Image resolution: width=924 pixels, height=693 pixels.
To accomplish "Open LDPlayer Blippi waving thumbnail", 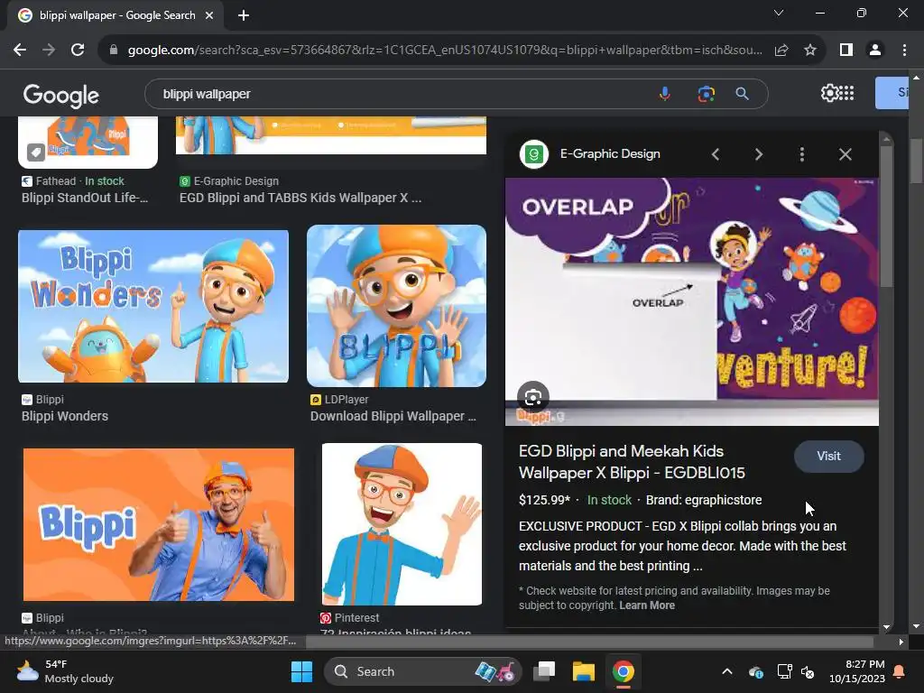I will 397,306.
